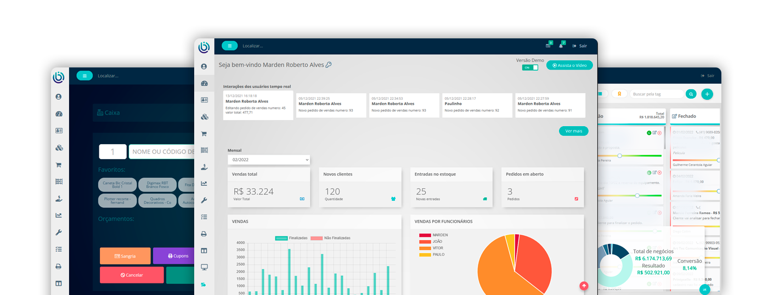The height and width of the screenshot is (295, 768).
Task: Toggle Finalizadas series in Vendas chart legend
Action: 291,238
